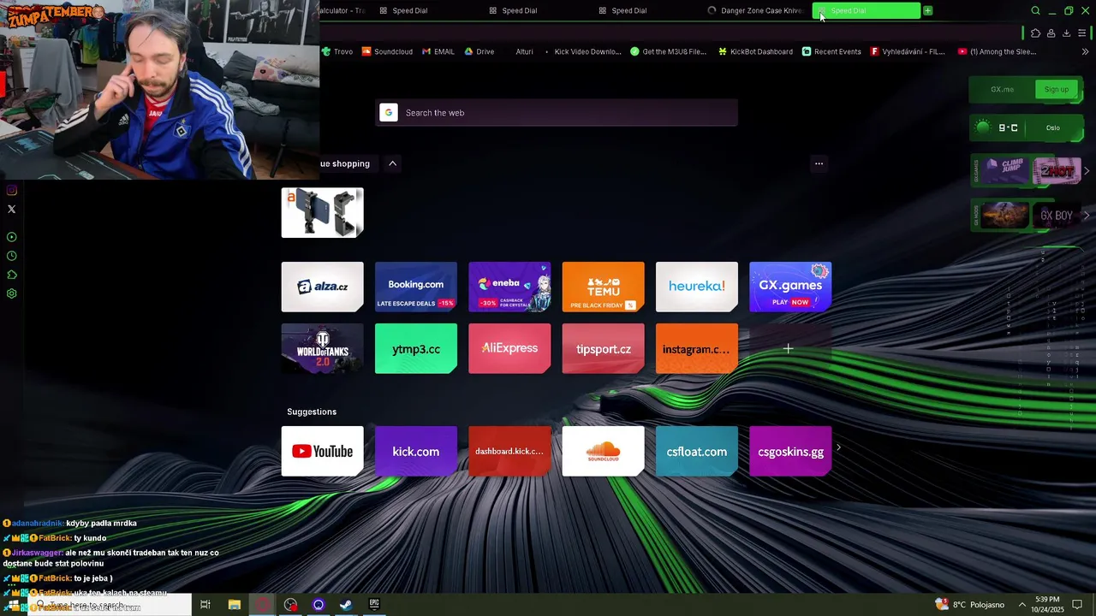Open the tipsport.cz speed dial tile
Viewport: 1096px width, 616px height.
pos(603,348)
